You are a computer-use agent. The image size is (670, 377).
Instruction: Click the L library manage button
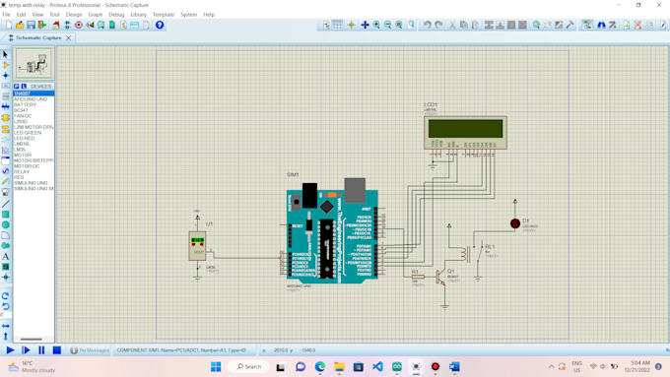click(24, 87)
